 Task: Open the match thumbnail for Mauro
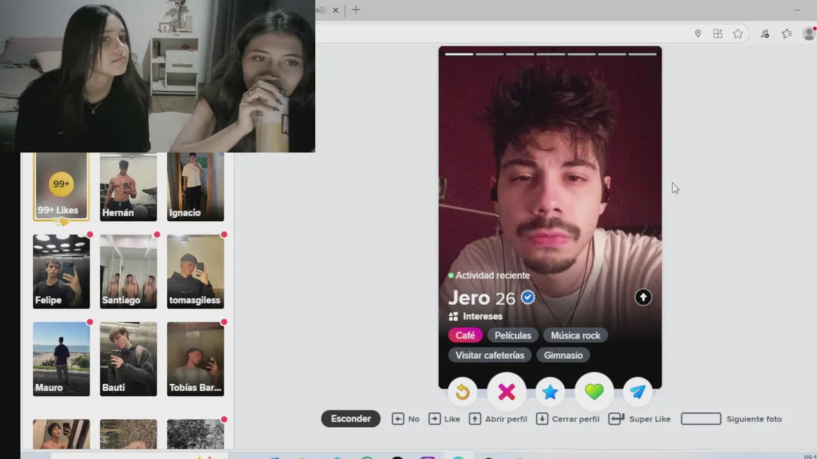[x=61, y=359]
